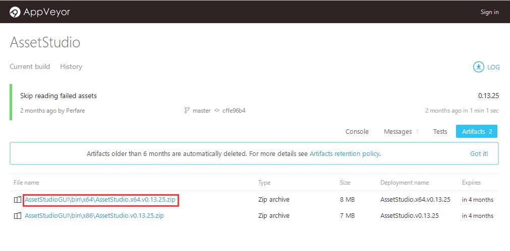The height and width of the screenshot is (251, 510).
Task: Click the AppVeyor logo icon
Action: pos(15,13)
